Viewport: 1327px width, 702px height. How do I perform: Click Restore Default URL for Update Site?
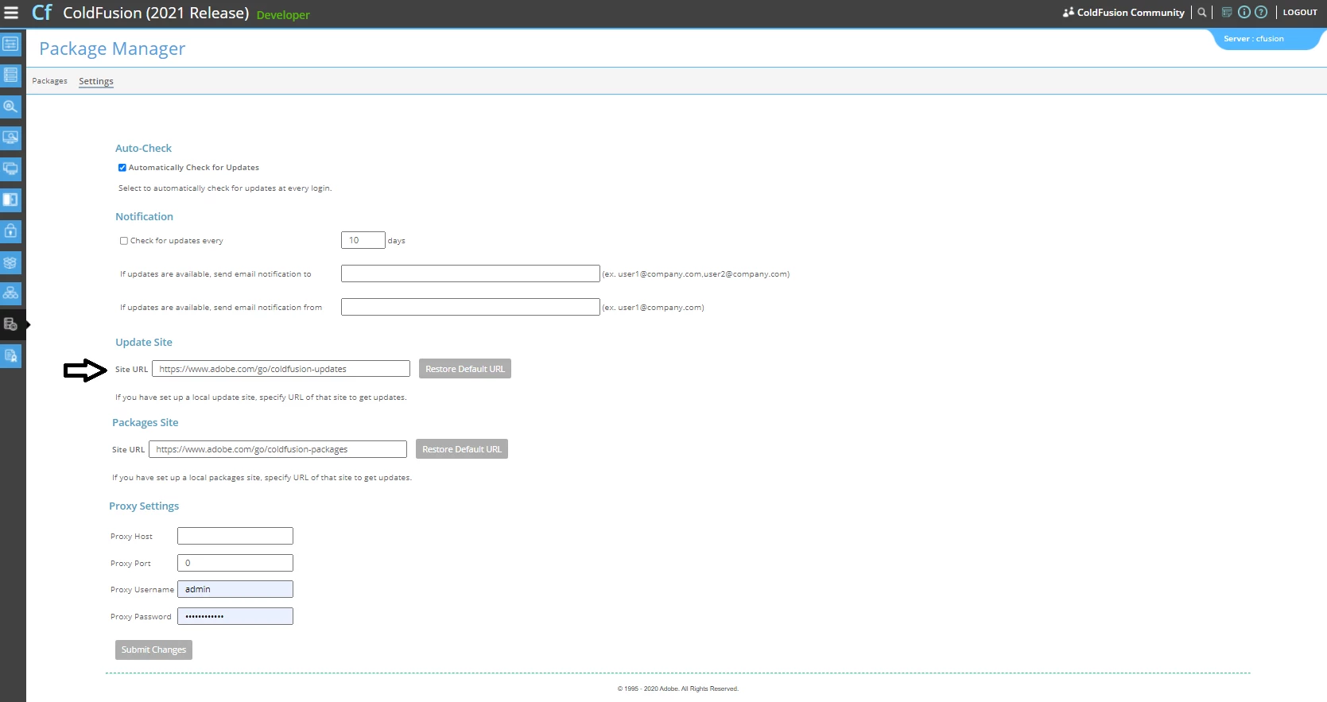[x=465, y=369]
